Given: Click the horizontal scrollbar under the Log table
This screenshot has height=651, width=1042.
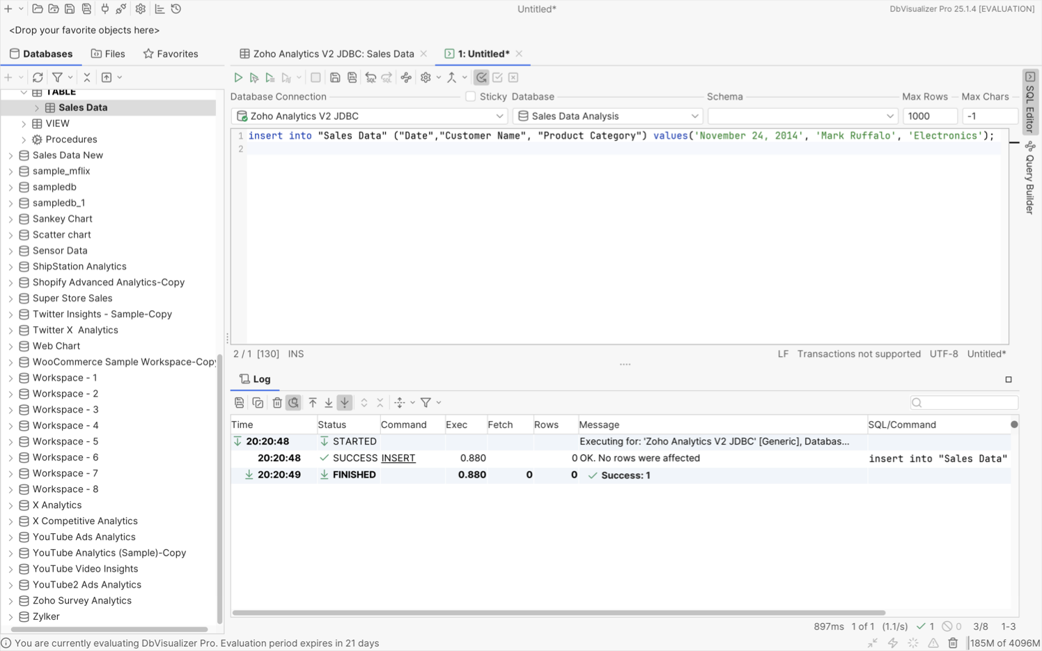Looking at the screenshot, I should coord(557,613).
